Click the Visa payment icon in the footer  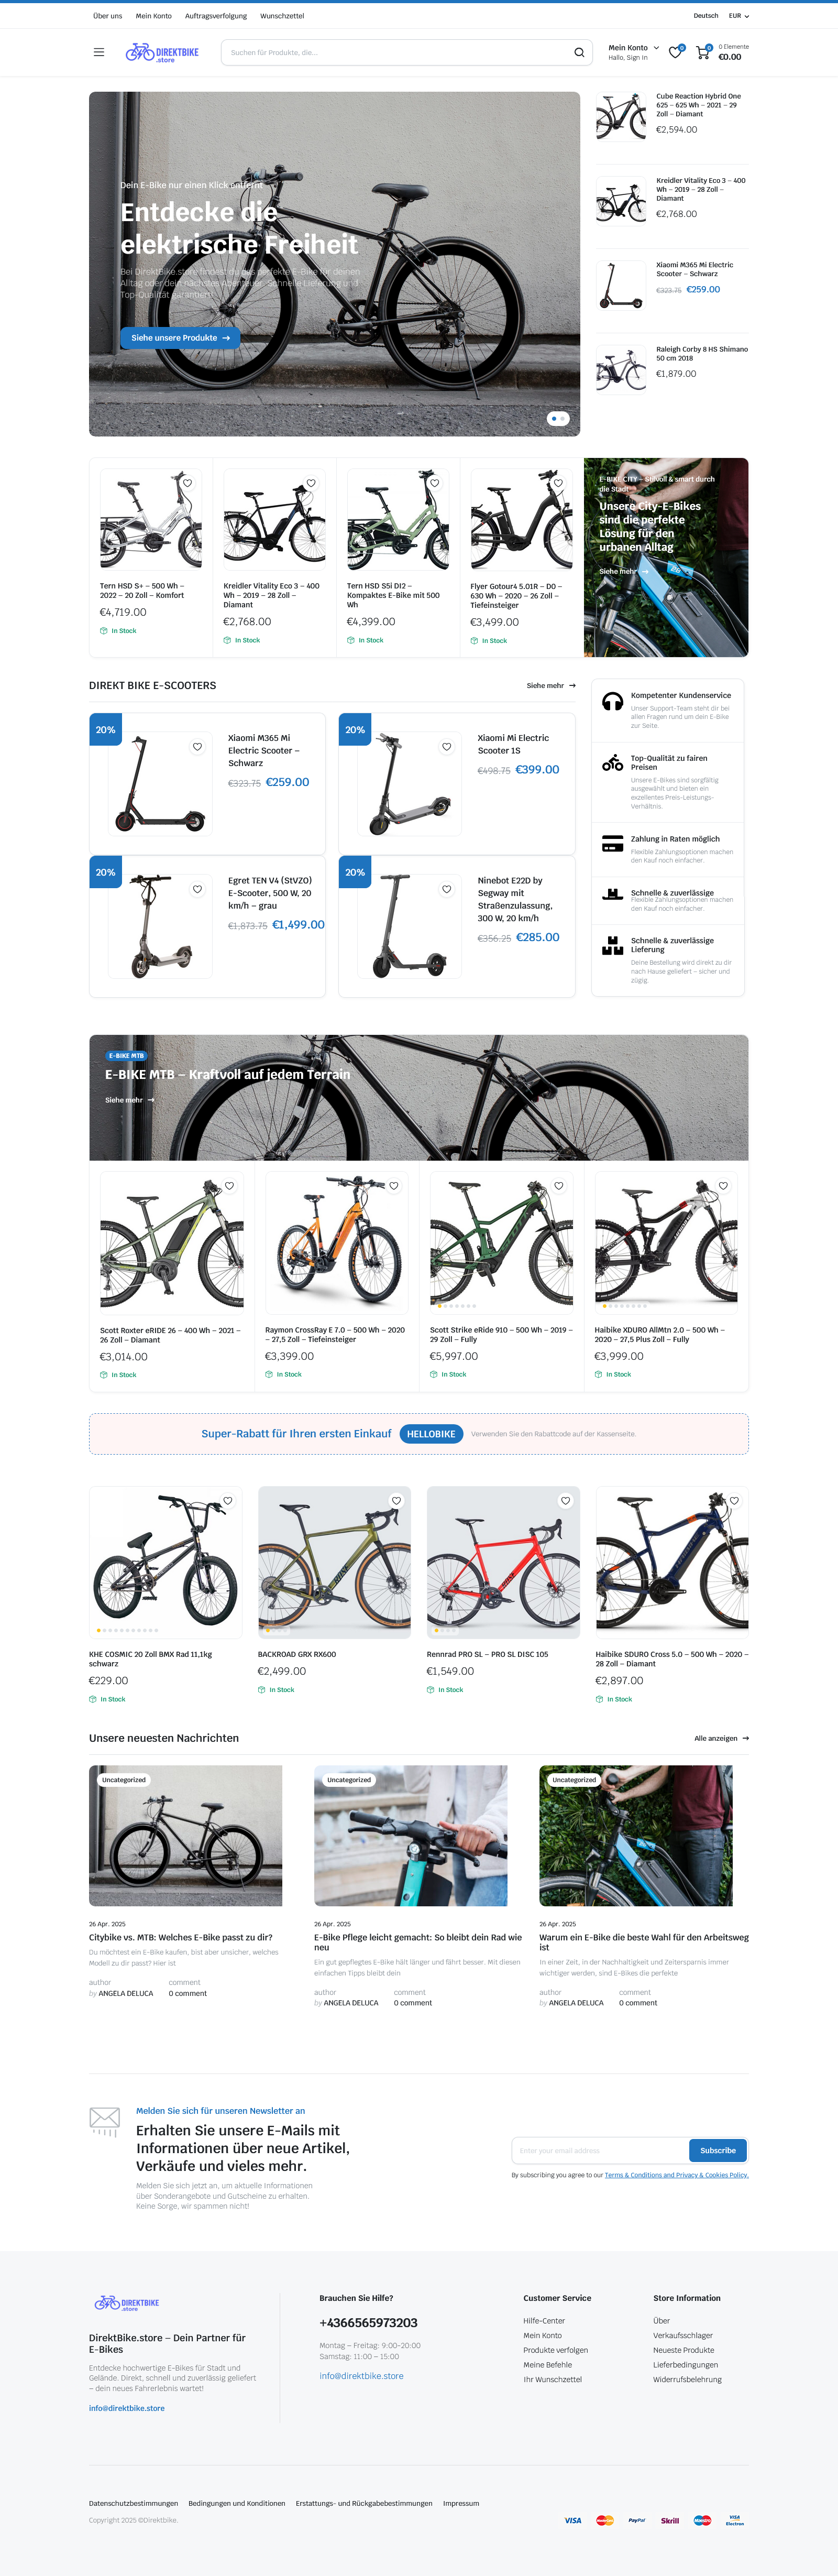tap(573, 2520)
